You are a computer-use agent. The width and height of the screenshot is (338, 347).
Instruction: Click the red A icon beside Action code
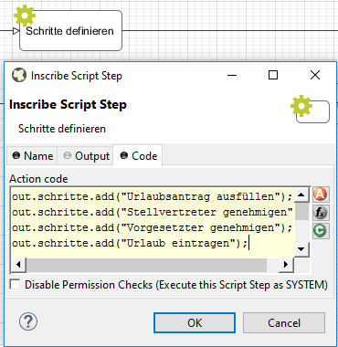321,195
